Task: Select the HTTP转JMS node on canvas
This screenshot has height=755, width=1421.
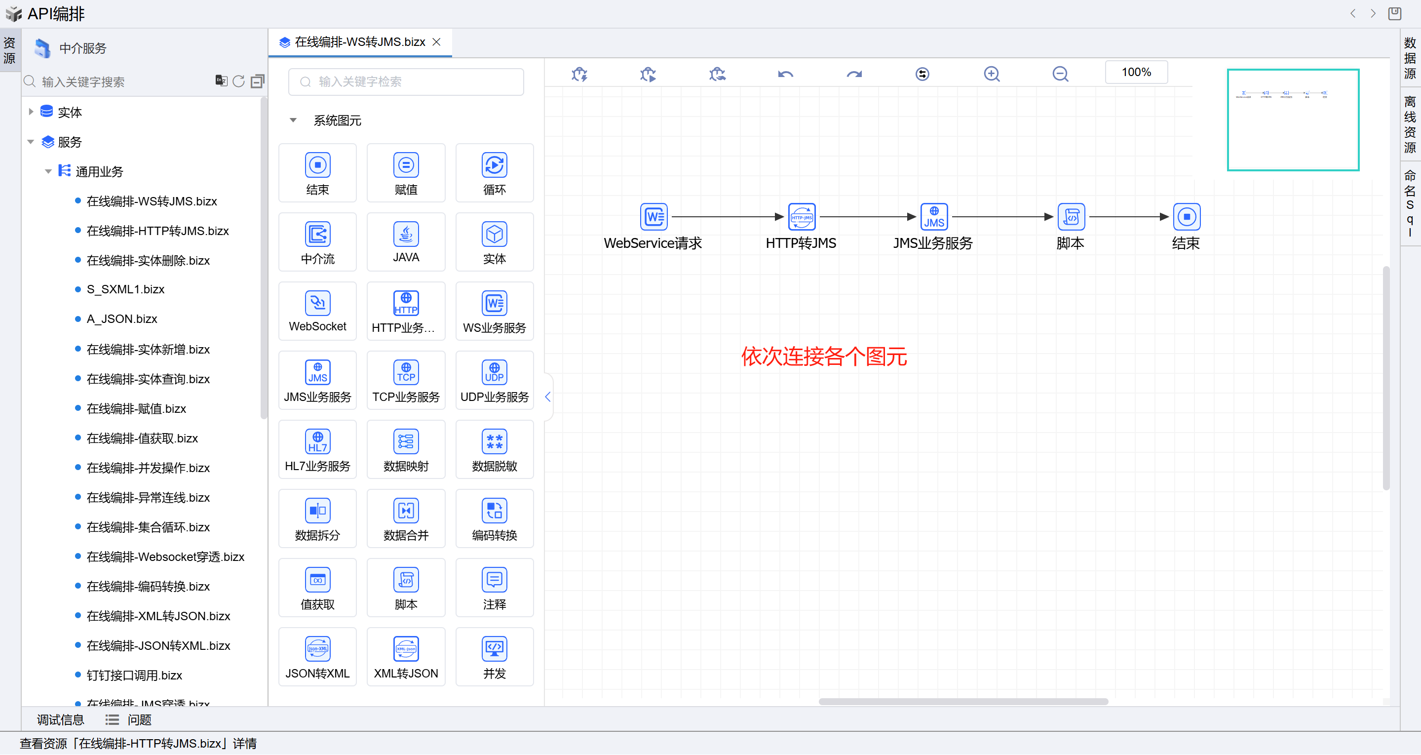Action: [801, 217]
